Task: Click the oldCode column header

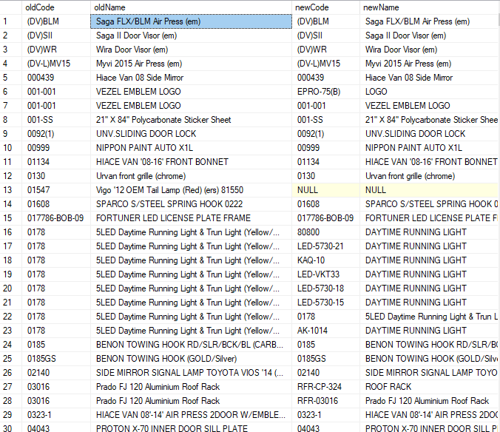Action: [56, 7]
